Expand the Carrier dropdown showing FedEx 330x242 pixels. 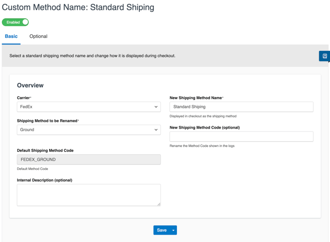(x=89, y=107)
